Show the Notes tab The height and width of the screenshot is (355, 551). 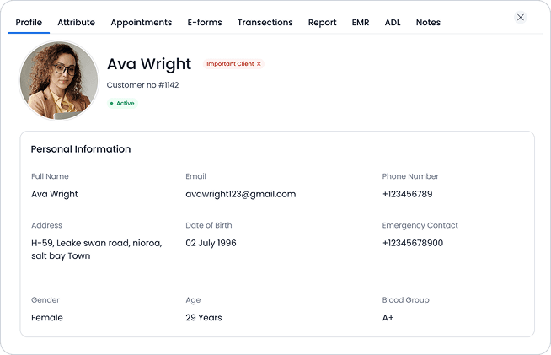428,22
